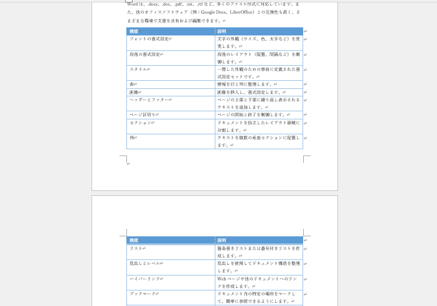Select the 'ヘッダーとフッター' cell
The image size is (437, 306).
(171, 103)
